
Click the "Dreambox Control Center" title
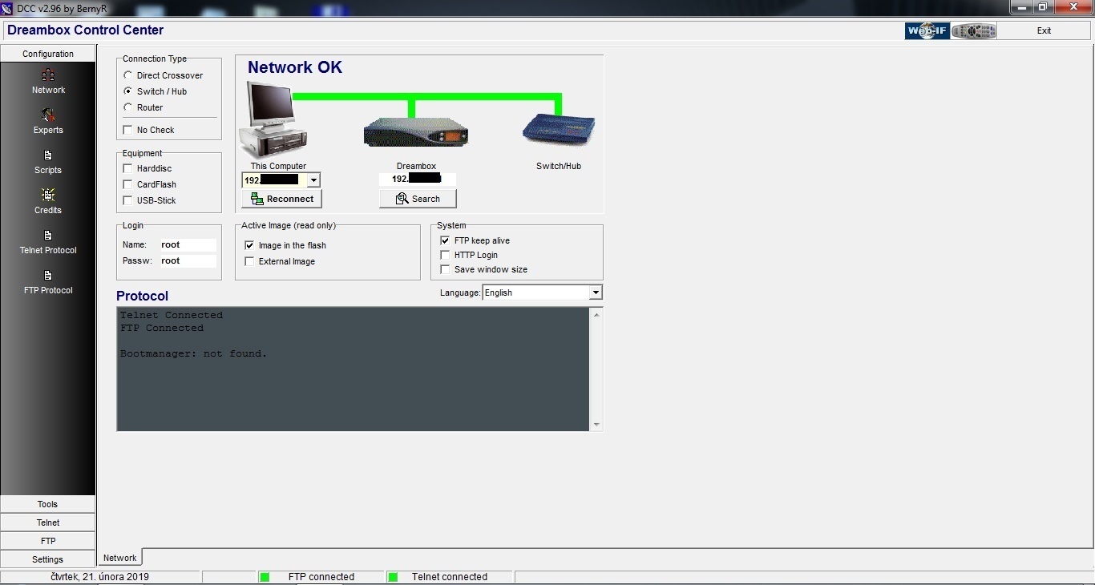(85, 30)
